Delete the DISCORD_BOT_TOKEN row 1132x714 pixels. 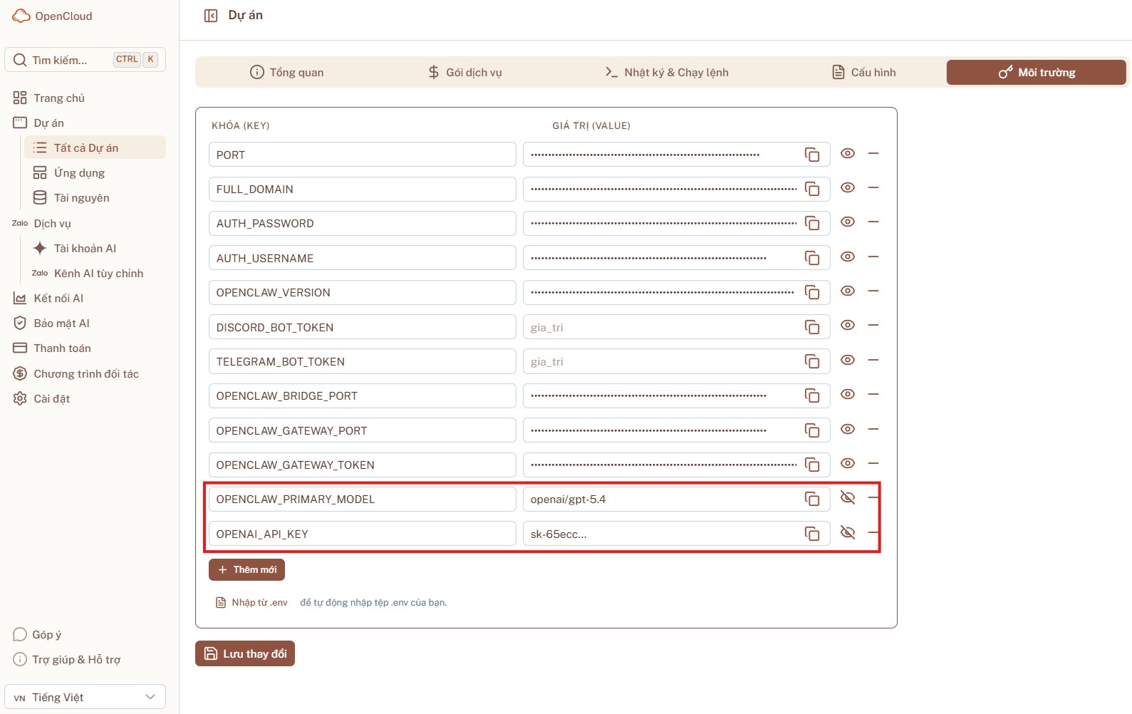pyautogui.click(x=873, y=326)
